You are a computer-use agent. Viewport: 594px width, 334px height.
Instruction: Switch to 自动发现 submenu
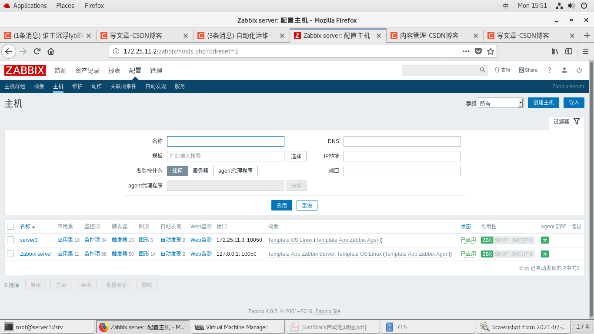pyautogui.click(x=156, y=86)
